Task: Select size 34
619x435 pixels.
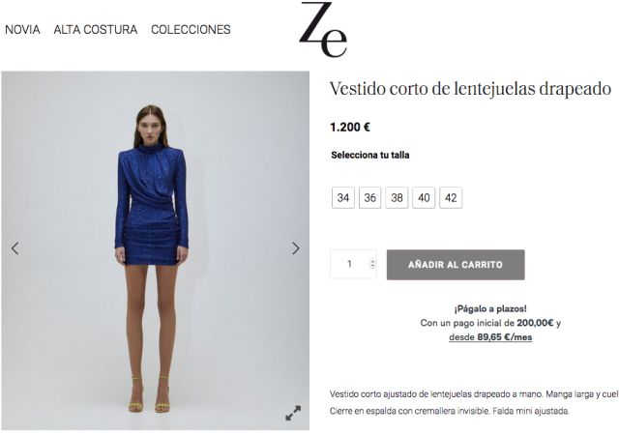Action: click(x=343, y=197)
